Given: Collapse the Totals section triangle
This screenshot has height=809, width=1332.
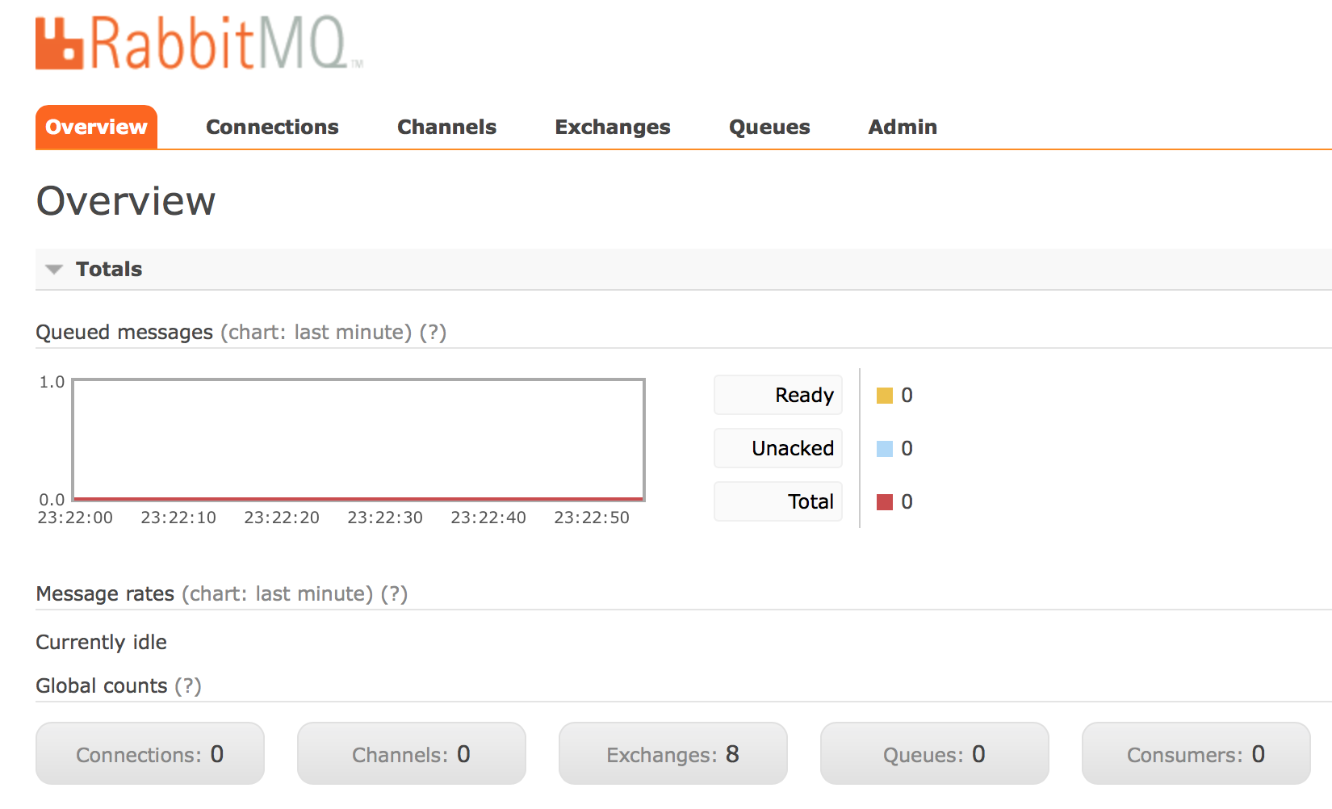Looking at the screenshot, I should tap(54, 270).
